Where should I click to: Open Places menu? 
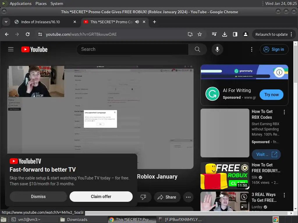pyautogui.click(x=41, y=3)
